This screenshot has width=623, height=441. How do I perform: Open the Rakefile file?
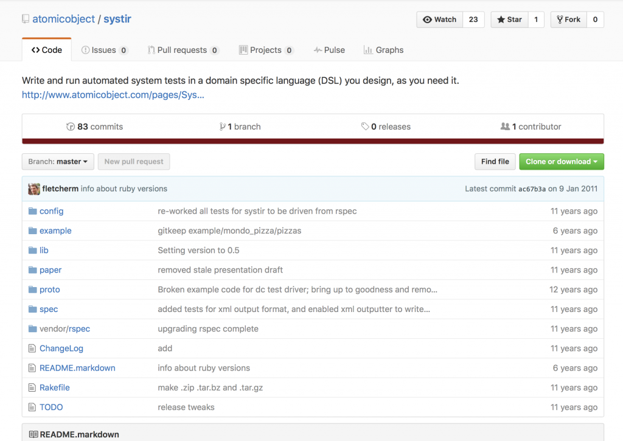(x=55, y=387)
